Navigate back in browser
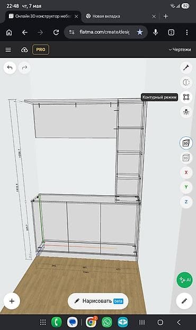Image resolution: width=196 pixels, height=330 pixels. pos(25,32)
